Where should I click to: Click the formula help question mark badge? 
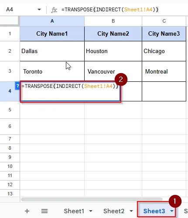pos(17,86)
